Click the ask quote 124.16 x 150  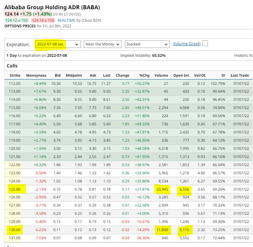click(x=43, y=20)
